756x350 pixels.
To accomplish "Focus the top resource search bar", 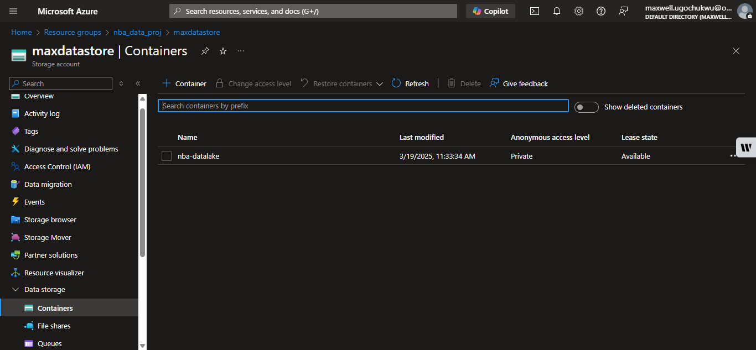I will coord(313,11).
